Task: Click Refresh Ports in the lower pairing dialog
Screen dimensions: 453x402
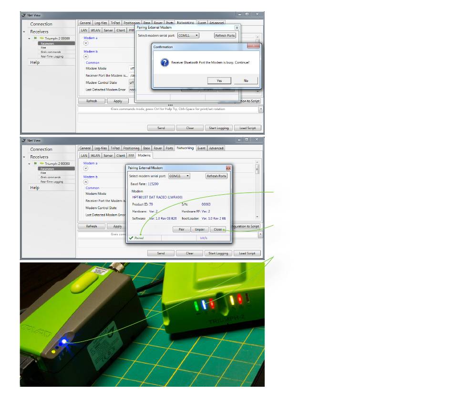Action: point(216,176)
